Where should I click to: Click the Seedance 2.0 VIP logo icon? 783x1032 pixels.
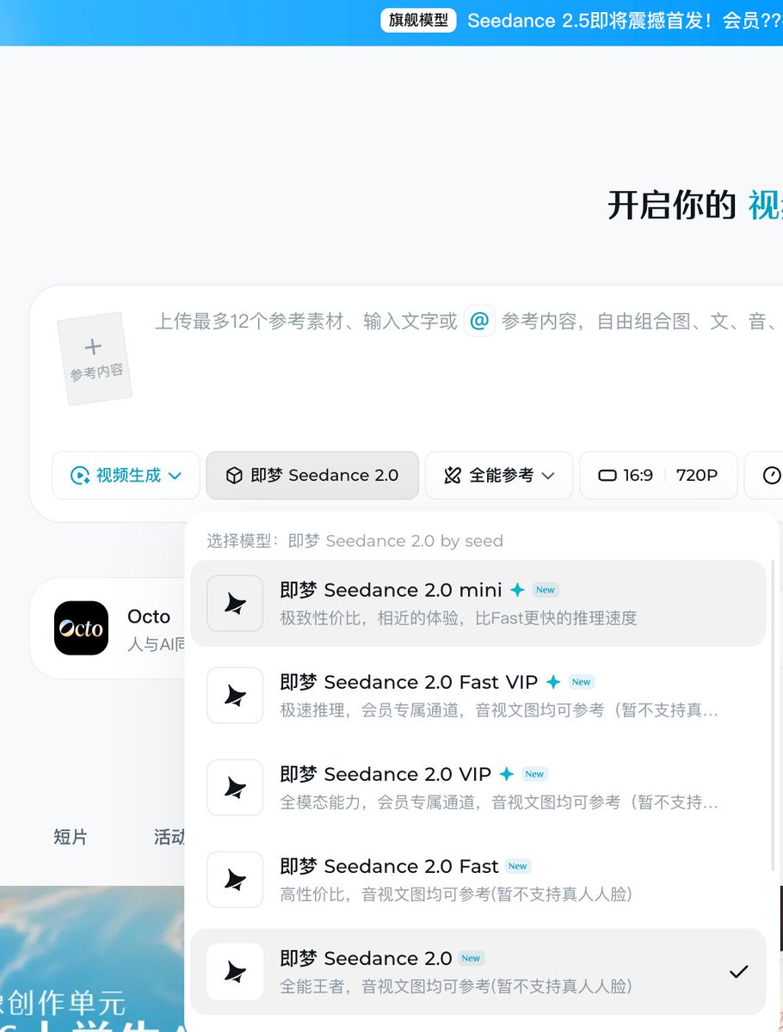coord(235,788)
